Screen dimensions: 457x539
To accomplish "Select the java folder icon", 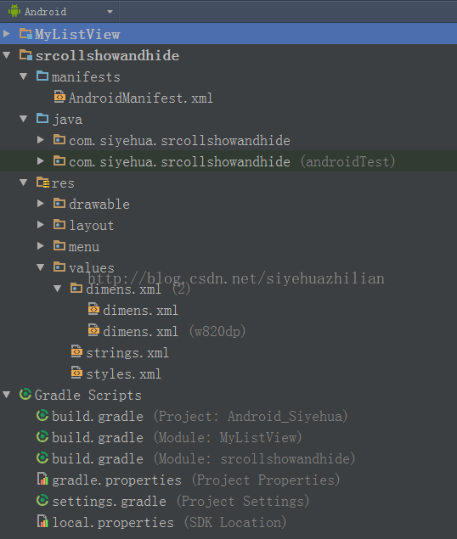I will coord(42,119).
